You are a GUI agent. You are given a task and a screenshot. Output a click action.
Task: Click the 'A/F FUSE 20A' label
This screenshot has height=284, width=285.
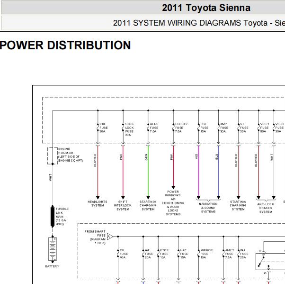(x=149, y=254)
